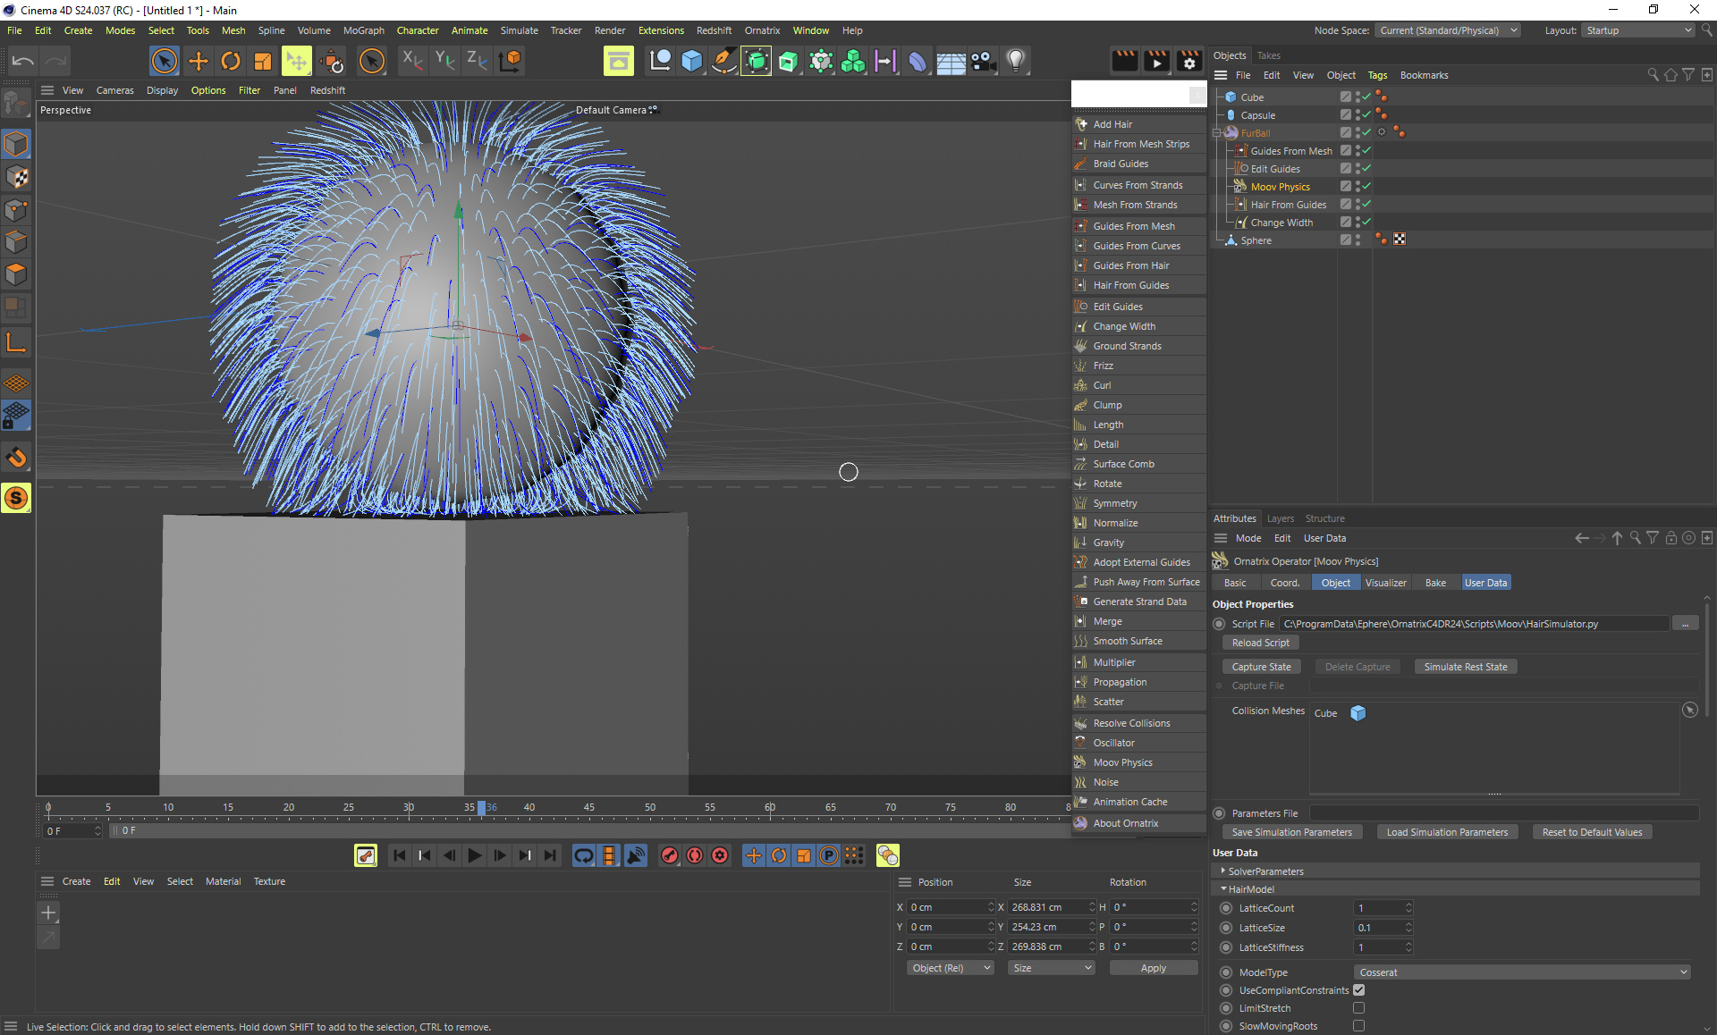Click the Ornatrix Operator Moov Physics icon

(1221, 560)
